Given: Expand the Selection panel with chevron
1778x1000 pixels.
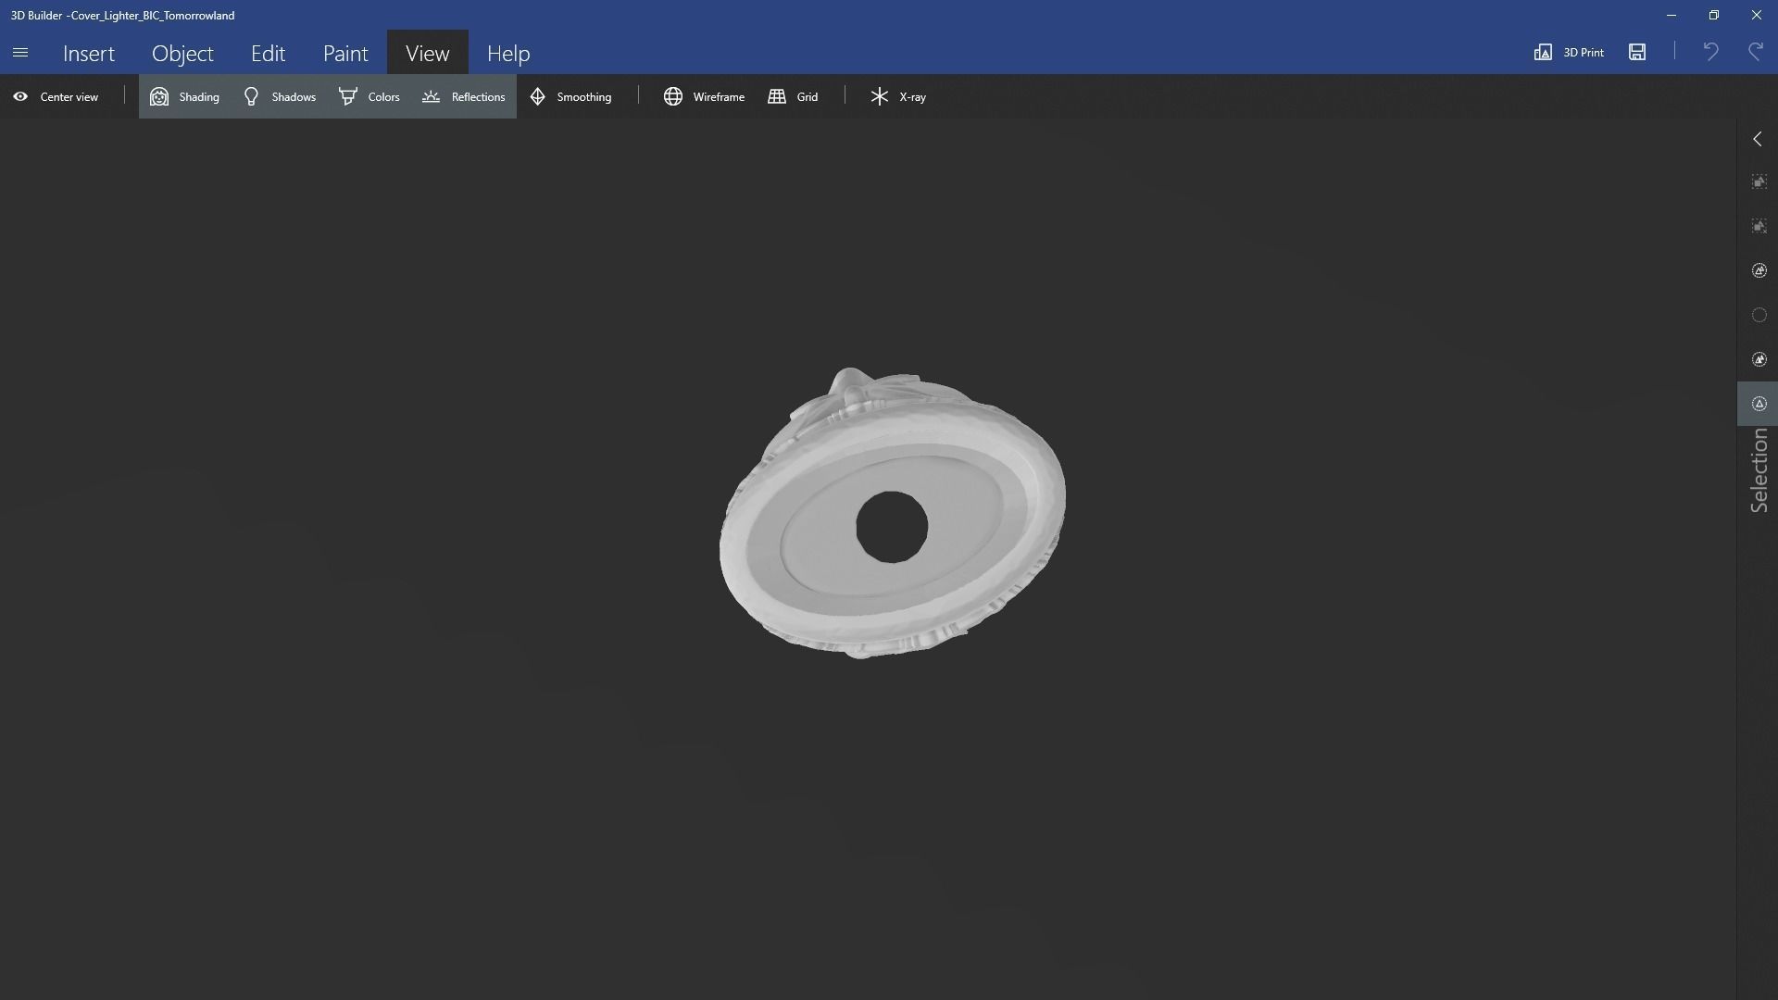Looking at the screenshot, I should 1758,139.
